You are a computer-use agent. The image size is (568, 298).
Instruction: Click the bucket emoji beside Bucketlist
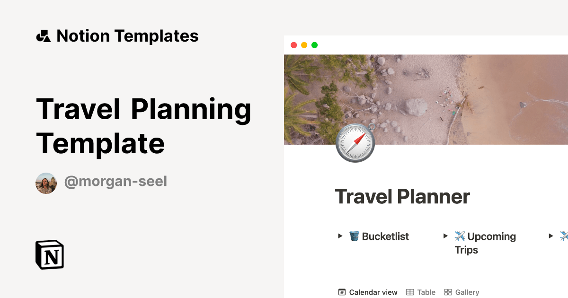pyautogui.click(x=354, y=237)
